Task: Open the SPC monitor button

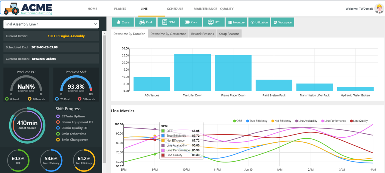Action: 214,22
